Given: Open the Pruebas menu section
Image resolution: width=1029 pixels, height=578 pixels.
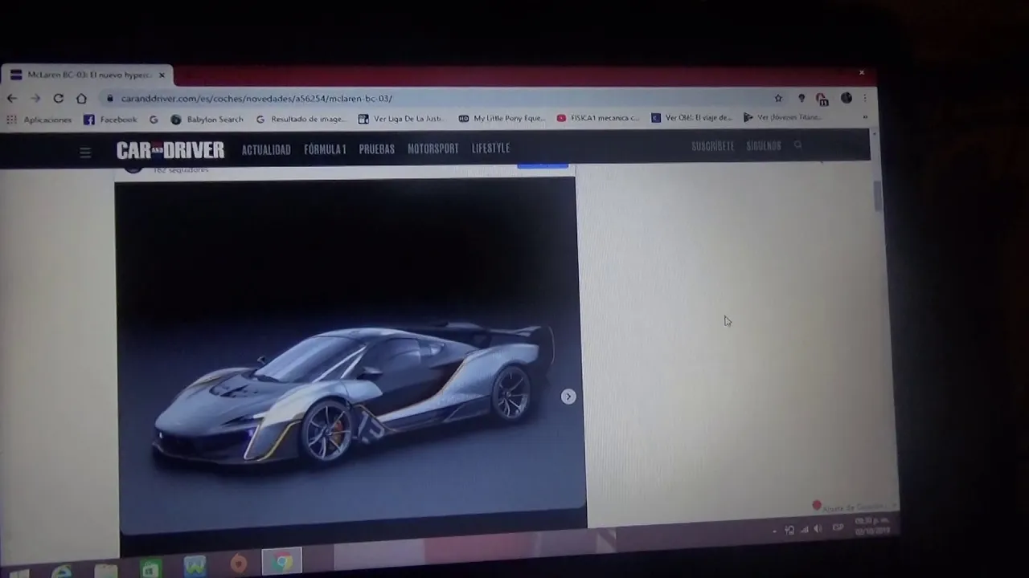Looking at the screenshot, I should tap(376, 149).
